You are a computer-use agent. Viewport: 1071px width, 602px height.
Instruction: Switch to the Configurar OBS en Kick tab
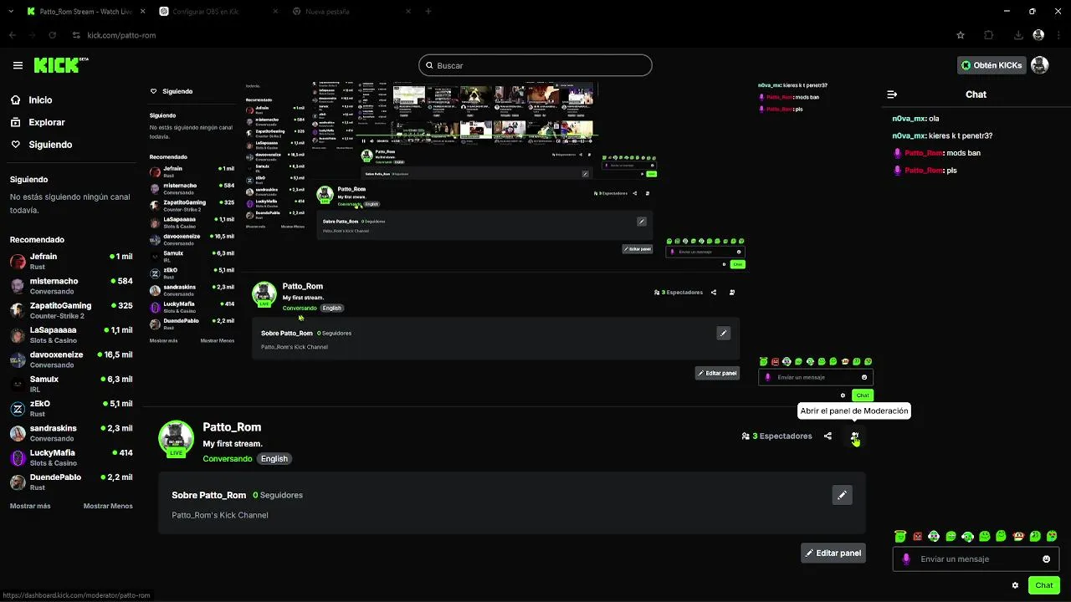pos(218,12)
